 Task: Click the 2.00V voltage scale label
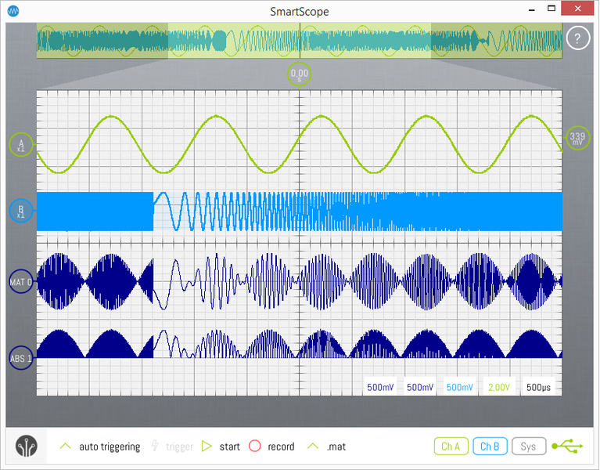498,387
